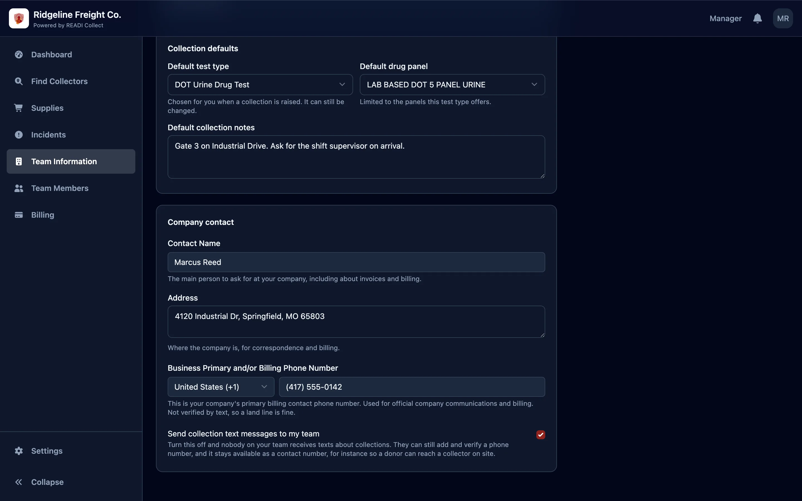The image size is (802, 501).
Task: Click the notifications bell icon
Action: [x=757, y=19]
